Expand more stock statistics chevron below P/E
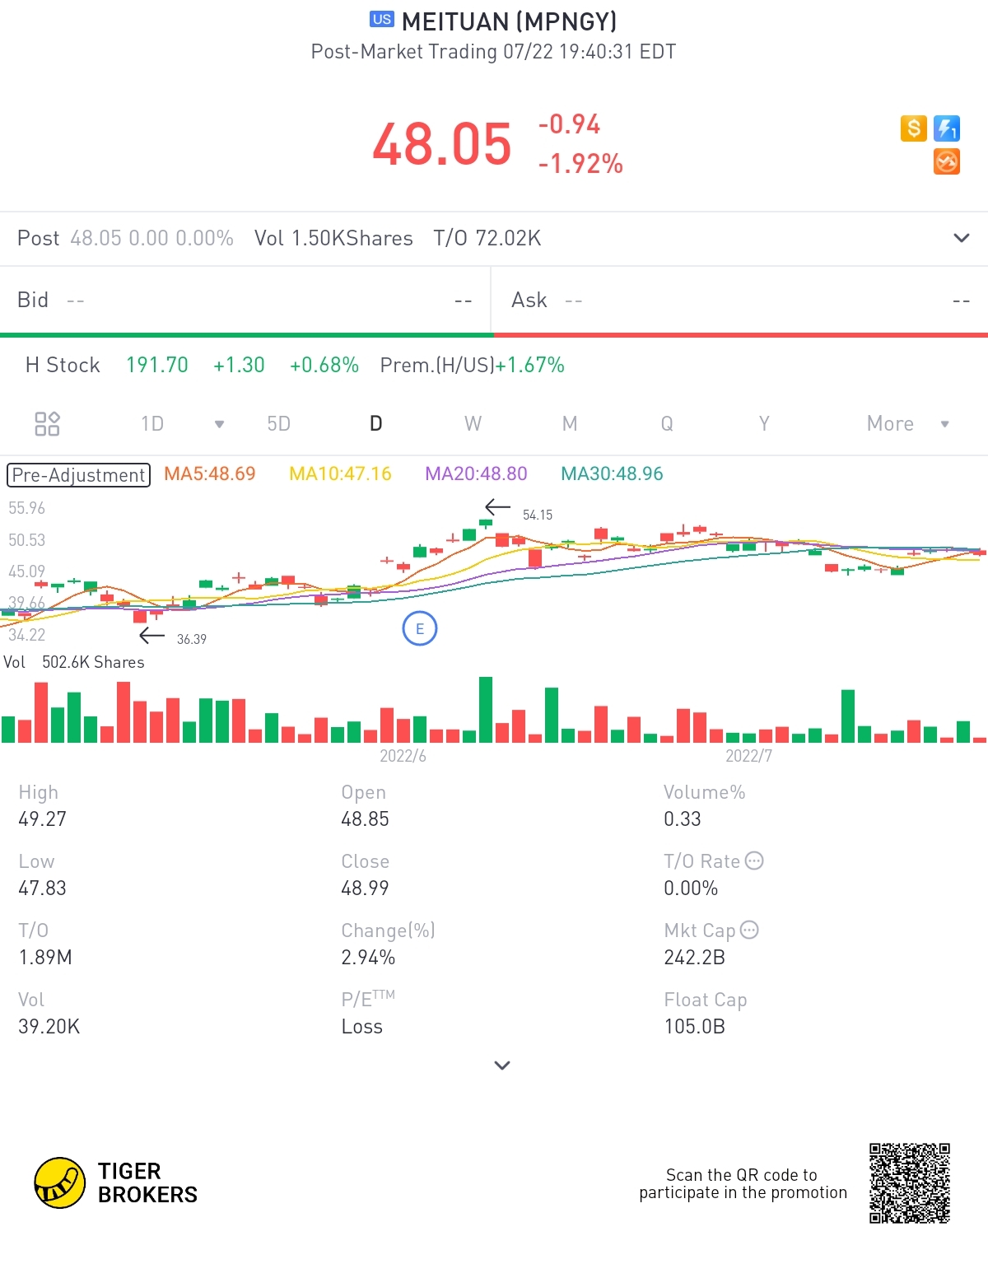The width and height of the screenshot is (988, 1278). click(502, 1065)
